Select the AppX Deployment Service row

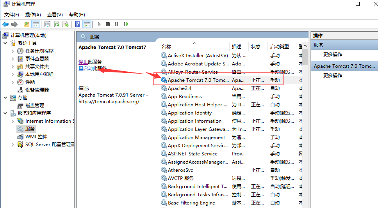pos(231,145)
